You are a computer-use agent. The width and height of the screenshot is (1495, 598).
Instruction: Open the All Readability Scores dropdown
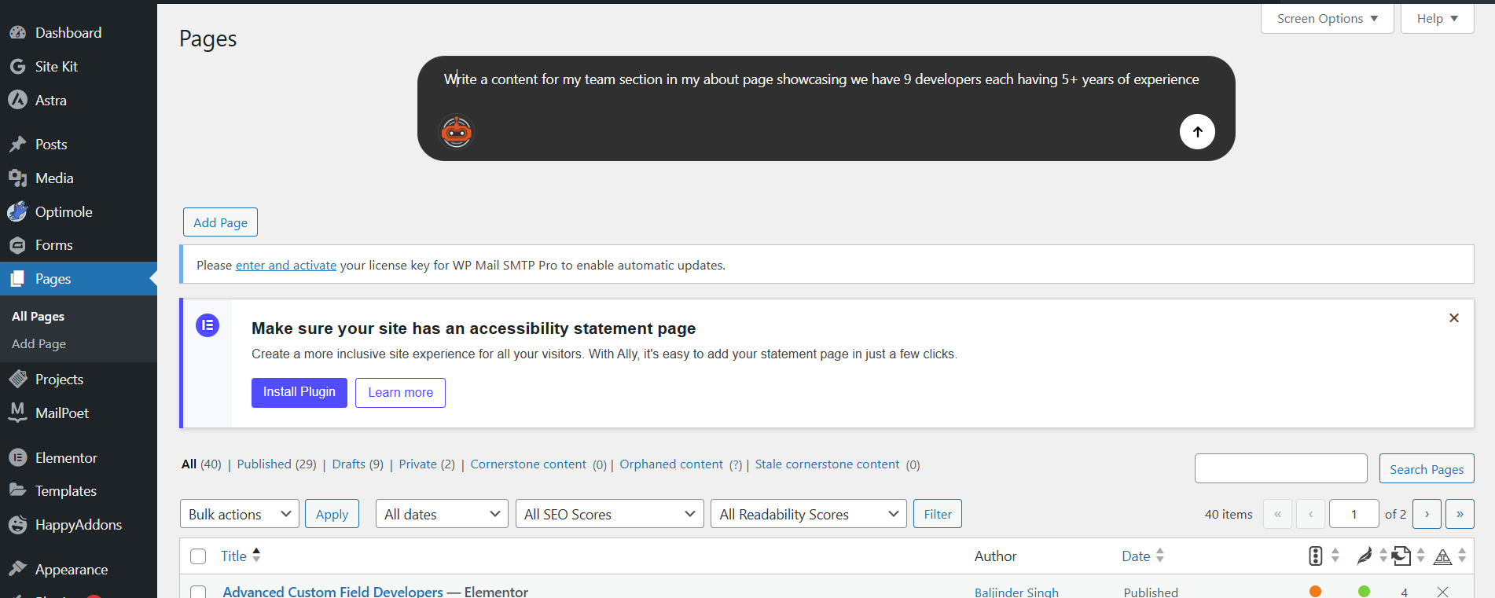pyautogui.click(x=809, y=514)
